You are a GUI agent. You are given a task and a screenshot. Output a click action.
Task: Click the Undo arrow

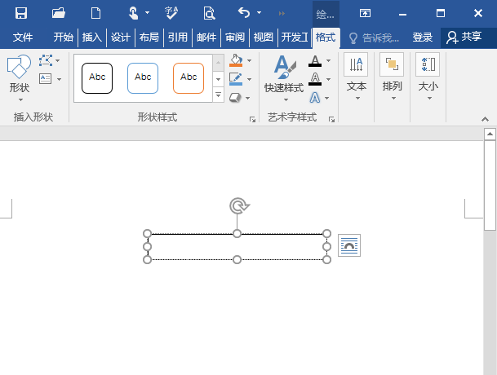coord(244,13)
